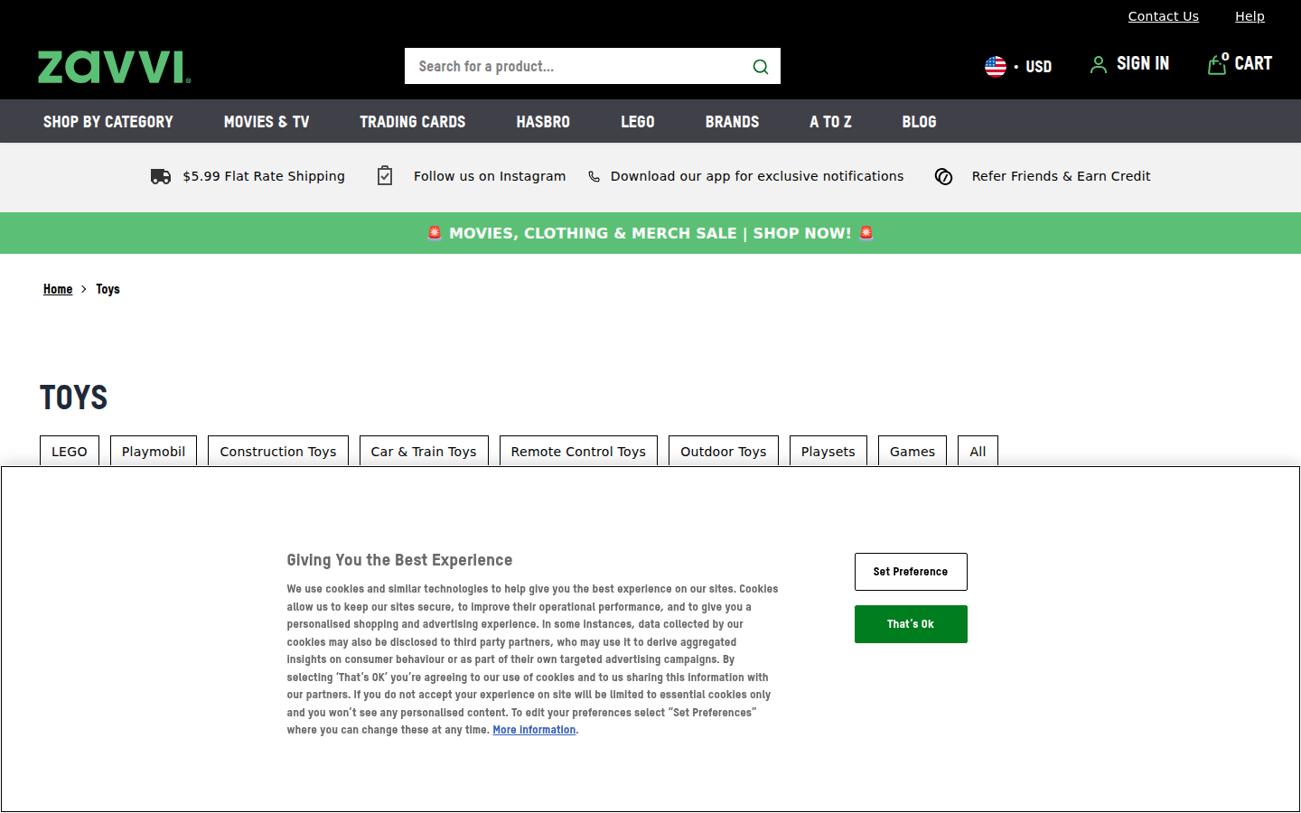The image size is (1301, 813).
Task: Expand the Movies & TV menu
Action: (x=267, y=122)
